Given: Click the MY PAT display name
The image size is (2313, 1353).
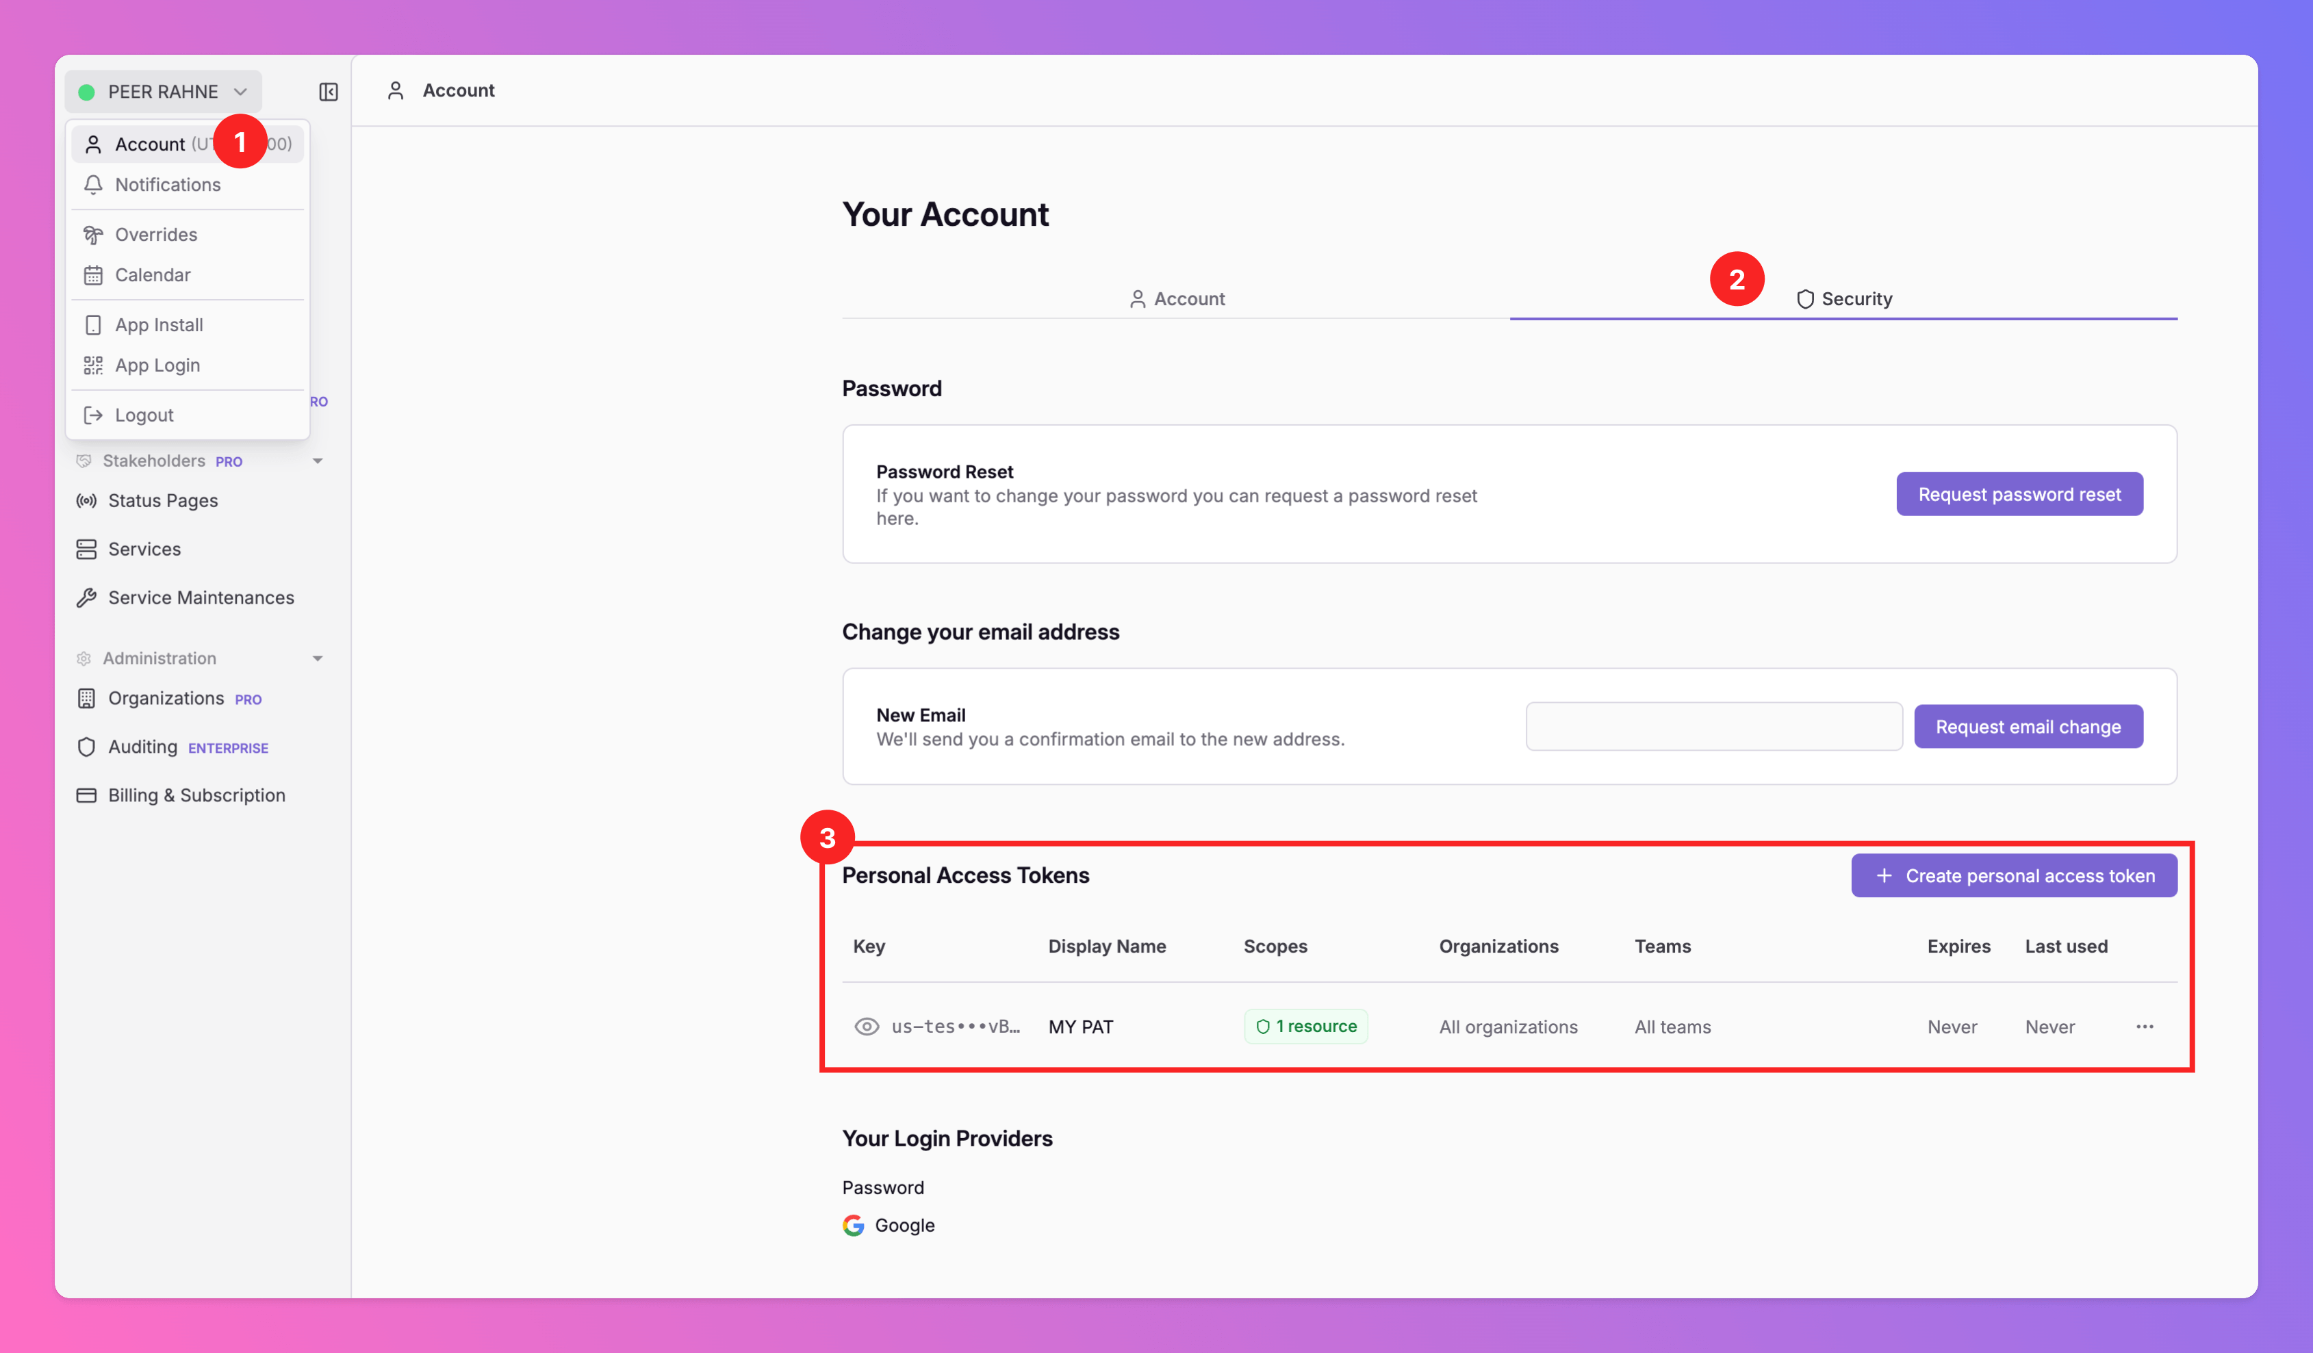Looking at the screenshot, I should click(1080, 1027).
